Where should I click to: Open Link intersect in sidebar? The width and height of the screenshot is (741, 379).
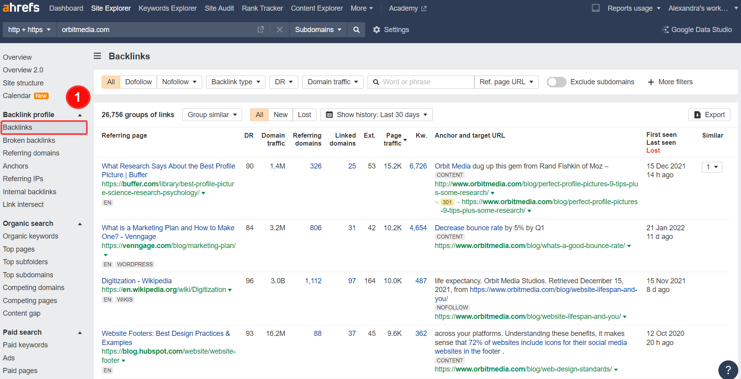tap(23, 205)
